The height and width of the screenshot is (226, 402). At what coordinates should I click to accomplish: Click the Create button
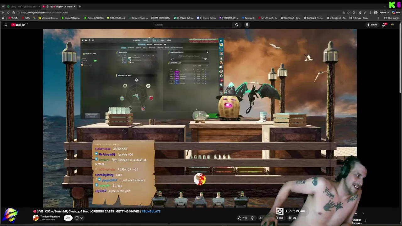pyautogui.click(x=372, y=25)
